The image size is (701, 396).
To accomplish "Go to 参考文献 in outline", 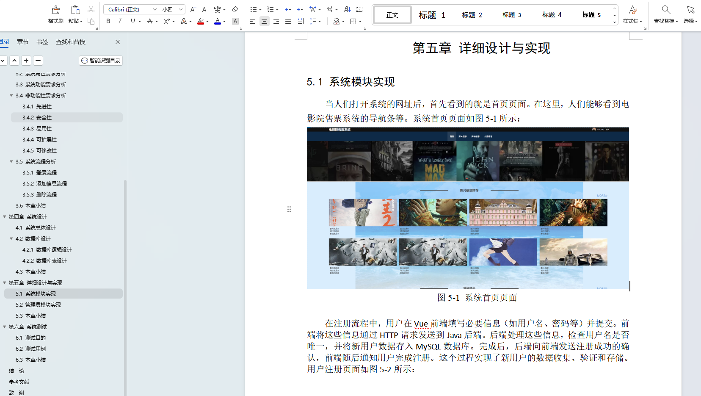I will pos(19,382).
